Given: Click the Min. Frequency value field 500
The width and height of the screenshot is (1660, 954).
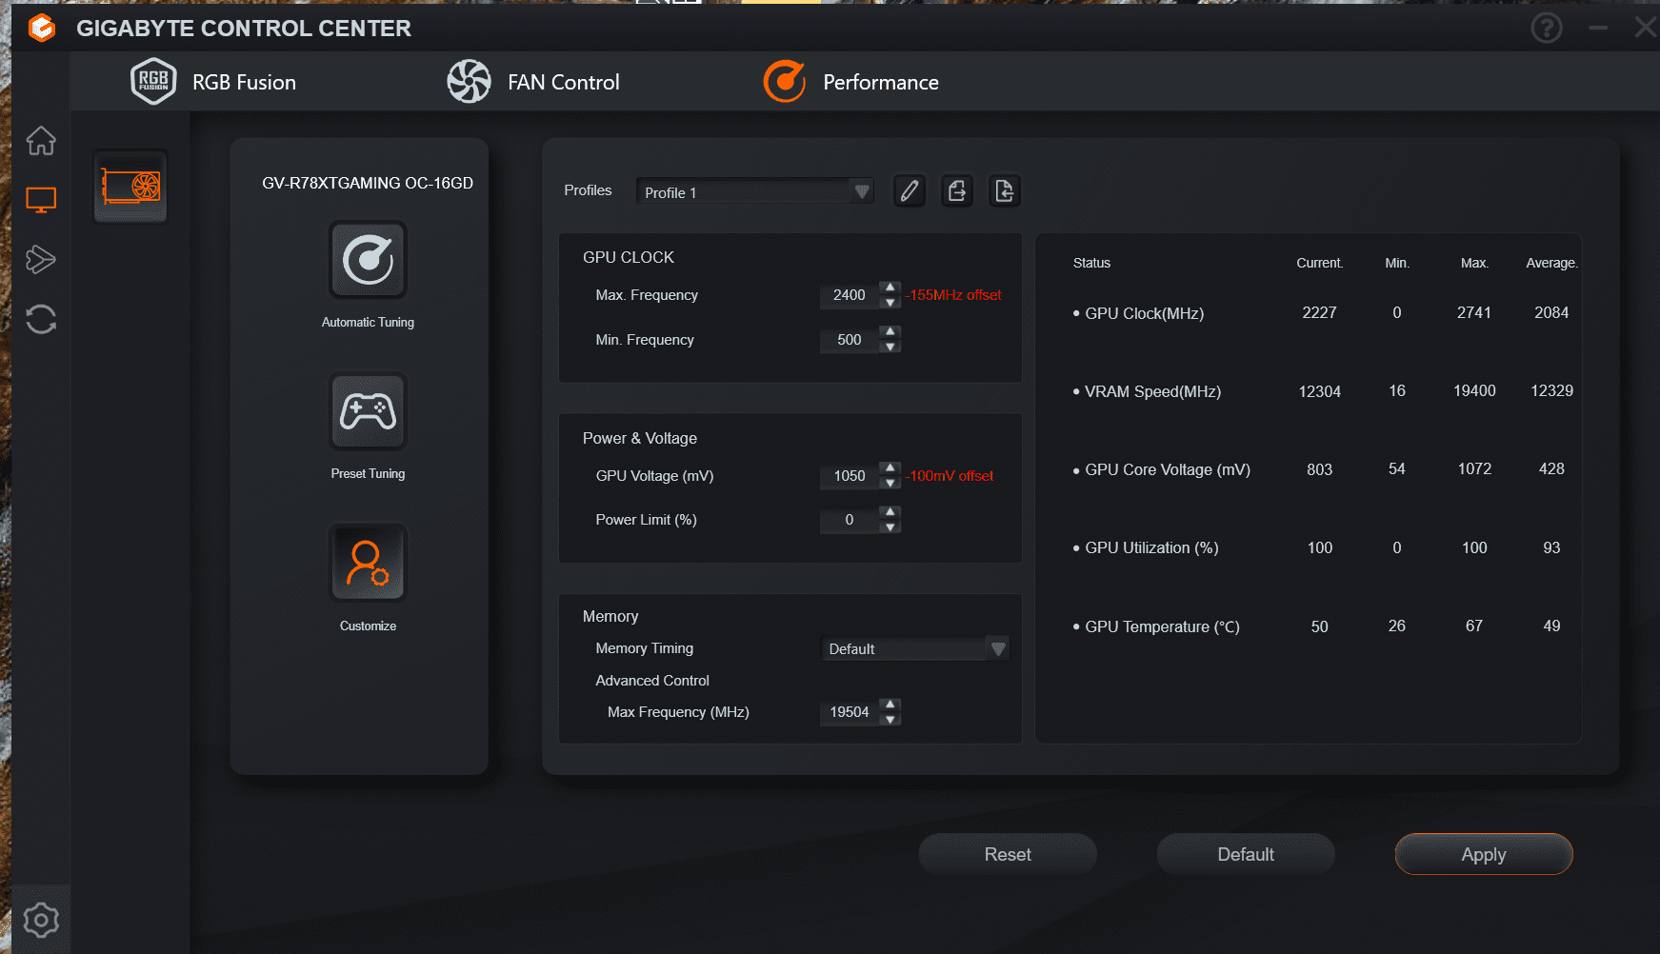Looking at the screenshot, I should pos(849,340).
